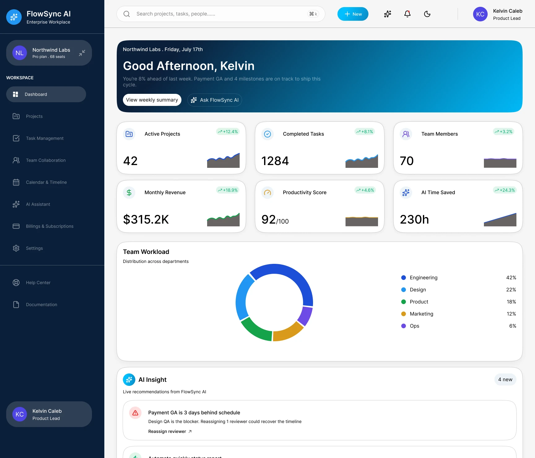Click the Engineering blue legend dot
Screen dimensions: 535x458
[x=403, y=278]
